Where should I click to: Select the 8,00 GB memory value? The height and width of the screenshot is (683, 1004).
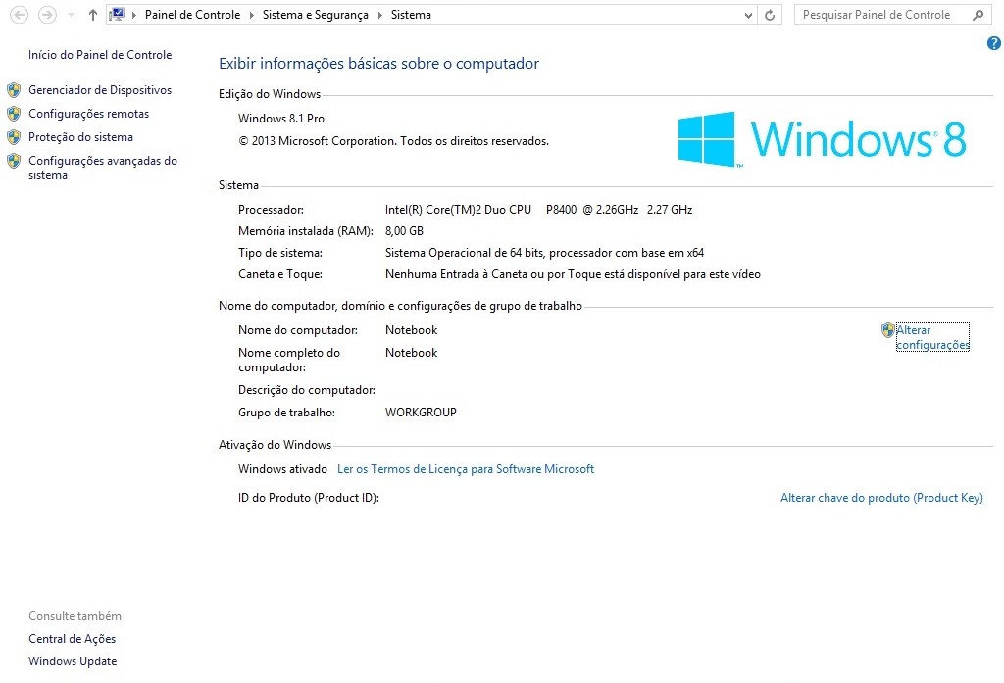point(404,231)
